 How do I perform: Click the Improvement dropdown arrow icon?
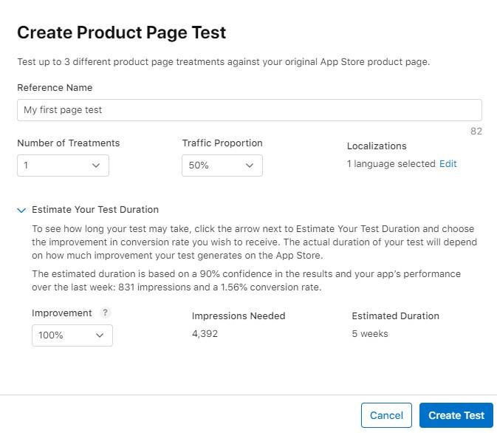tap(100, 335)
